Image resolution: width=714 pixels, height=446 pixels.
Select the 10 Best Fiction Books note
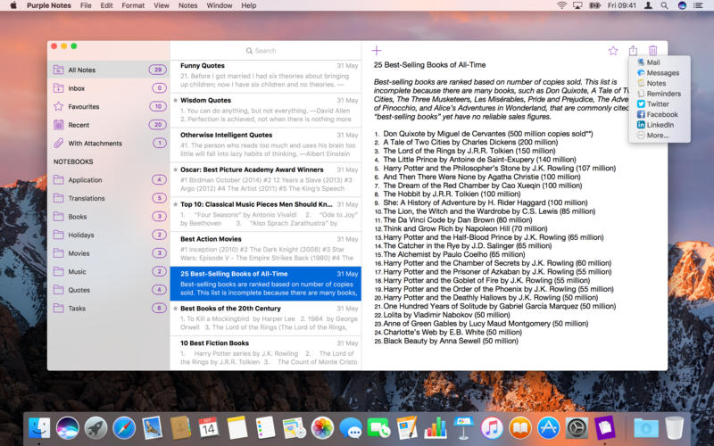click(x=266, y=352)
